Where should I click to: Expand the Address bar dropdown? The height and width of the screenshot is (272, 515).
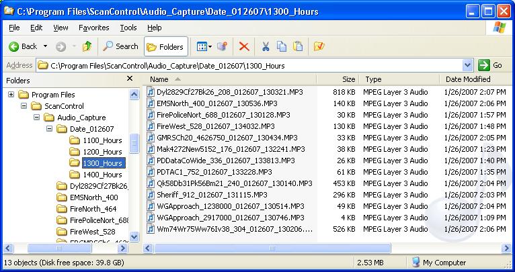click(x=468, y=66)
